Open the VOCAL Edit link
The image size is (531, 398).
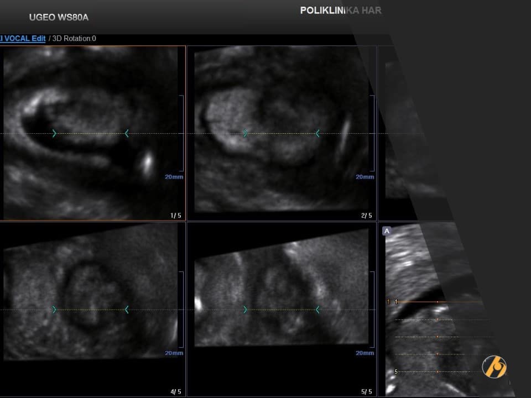click(23, 39)
